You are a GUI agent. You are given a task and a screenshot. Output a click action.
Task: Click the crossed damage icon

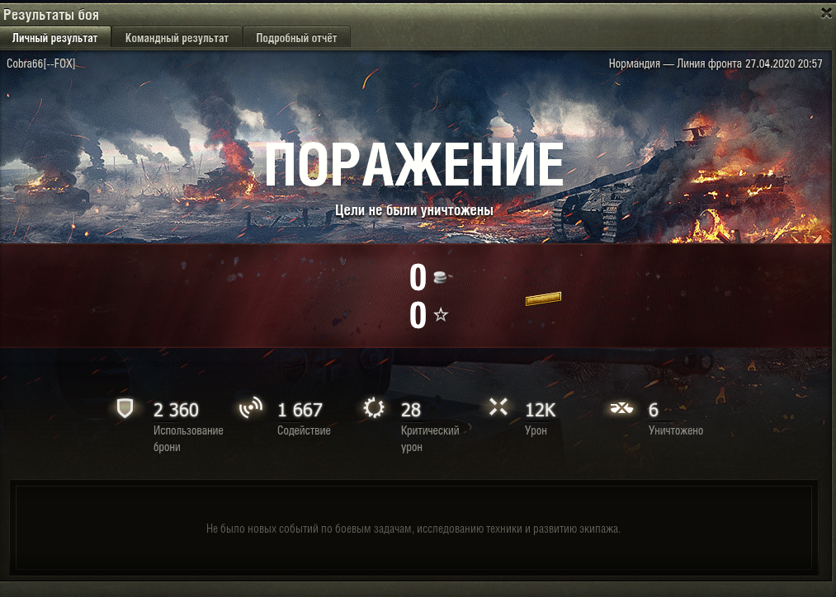498,407
